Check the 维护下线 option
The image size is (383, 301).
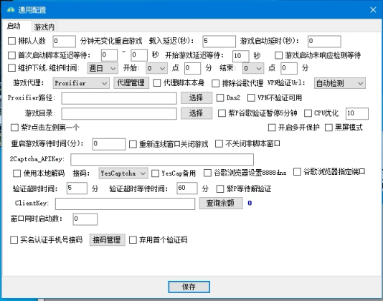(11, 67)
